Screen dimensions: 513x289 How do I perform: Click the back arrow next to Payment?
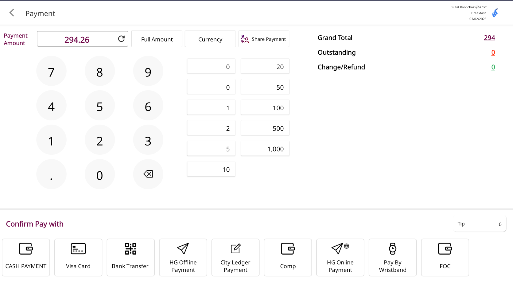pyautogui.click(x=12, y=13)
